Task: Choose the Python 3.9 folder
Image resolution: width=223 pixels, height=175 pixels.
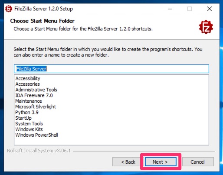Action: [x=27, y=112]
